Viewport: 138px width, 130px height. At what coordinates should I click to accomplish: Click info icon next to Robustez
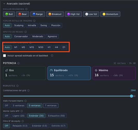17,86
